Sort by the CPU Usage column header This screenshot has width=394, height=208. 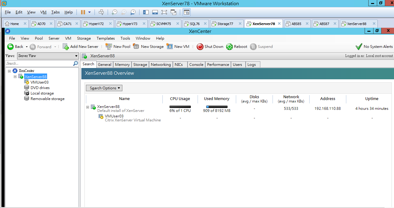click(x=180, y=99)
